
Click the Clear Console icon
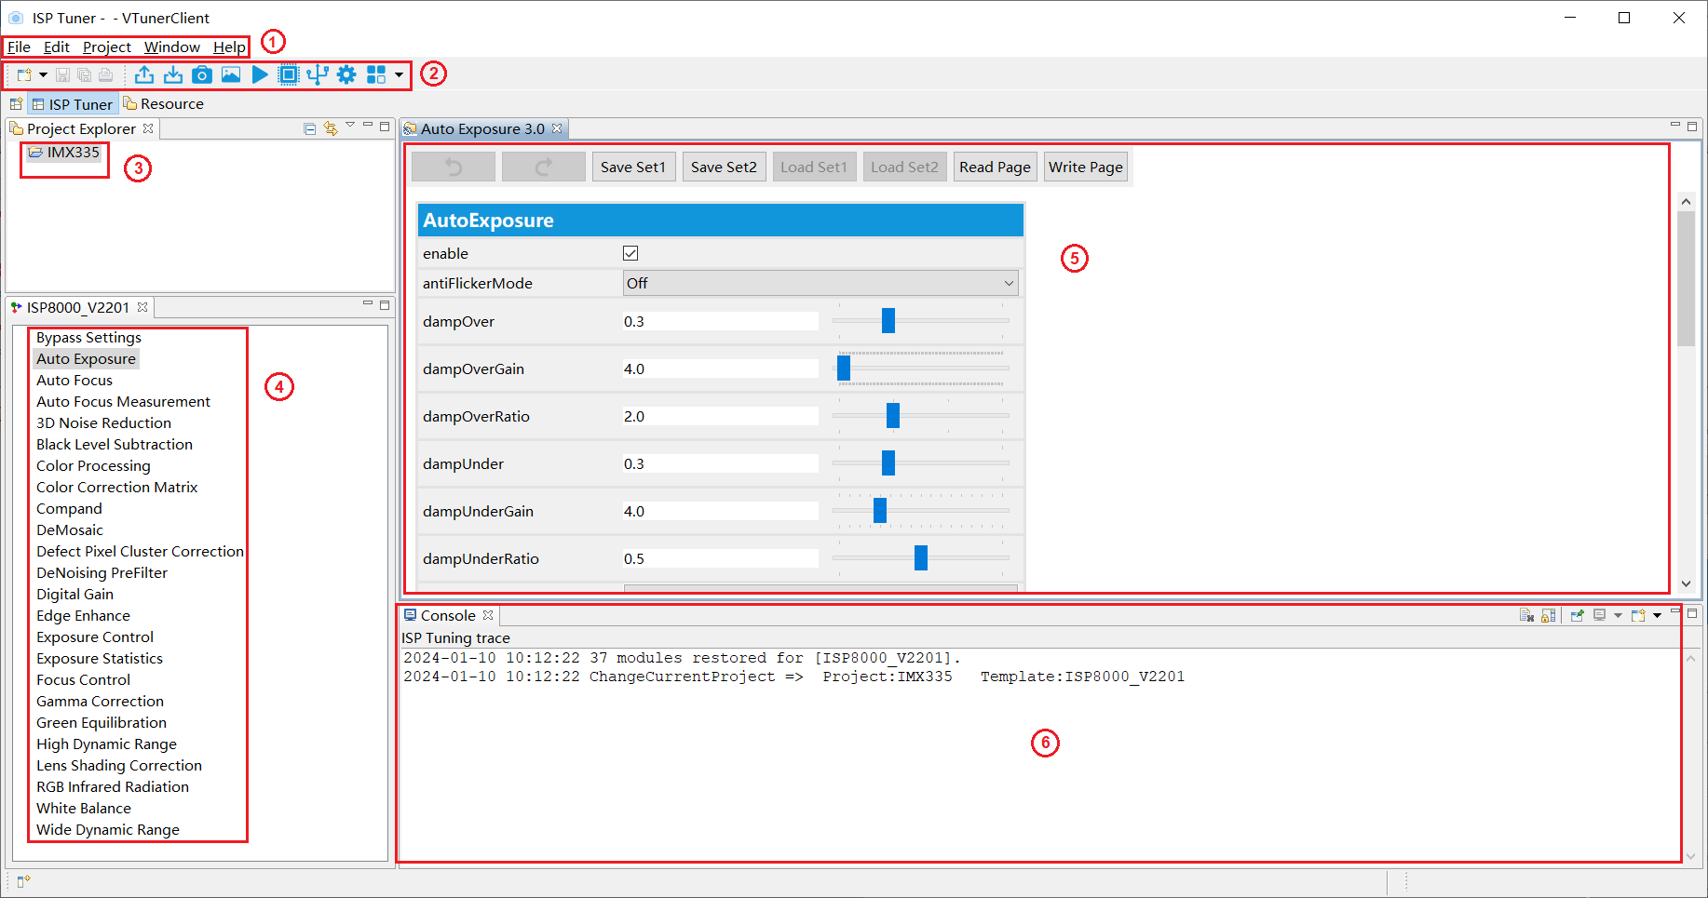point(1526,615)
